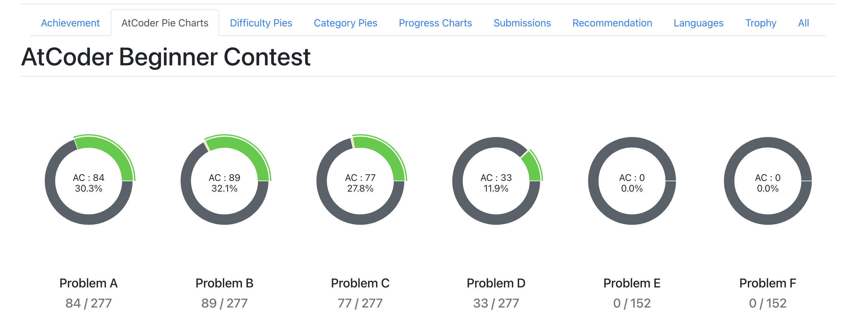Click the AtCoder Beginner Contest heading
This screenshot has height=316, width=849.
166,57
